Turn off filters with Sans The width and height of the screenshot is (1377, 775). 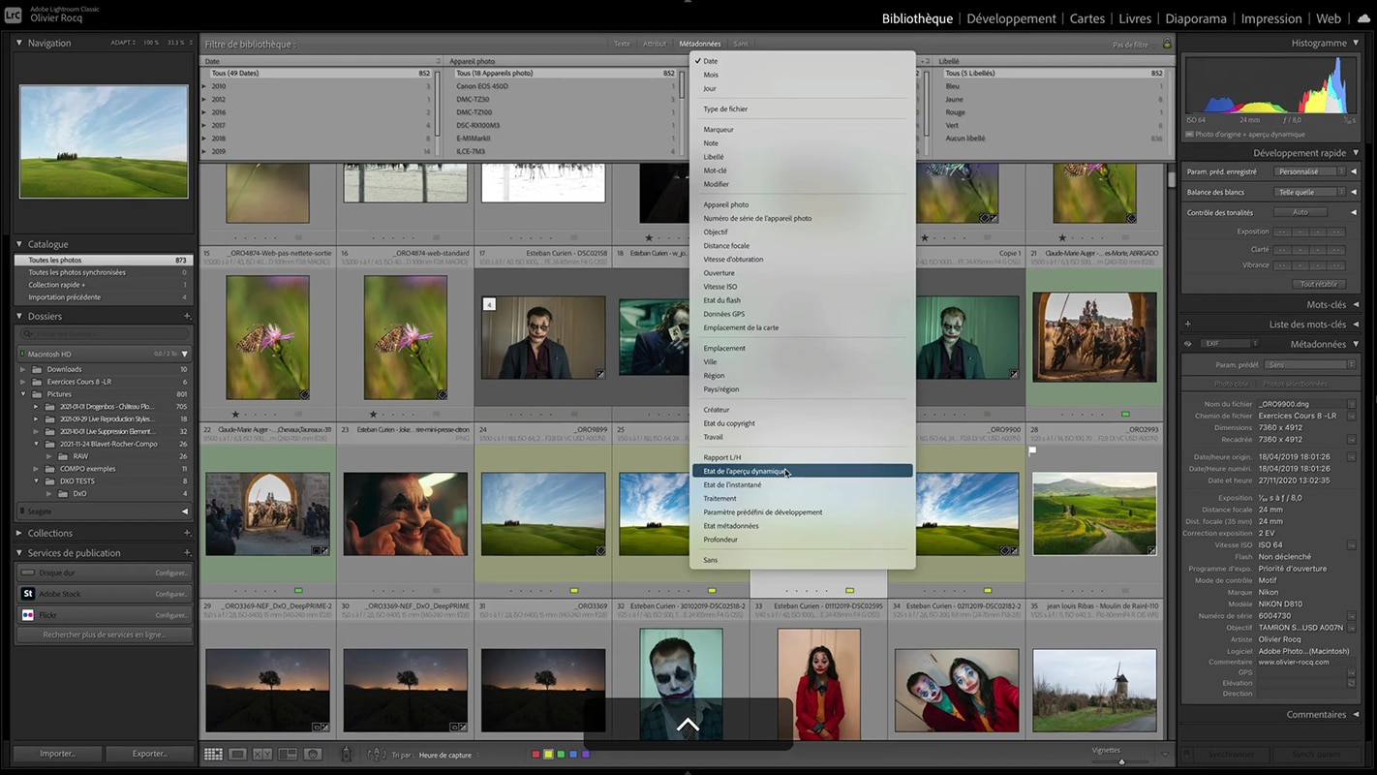point(741,44)
